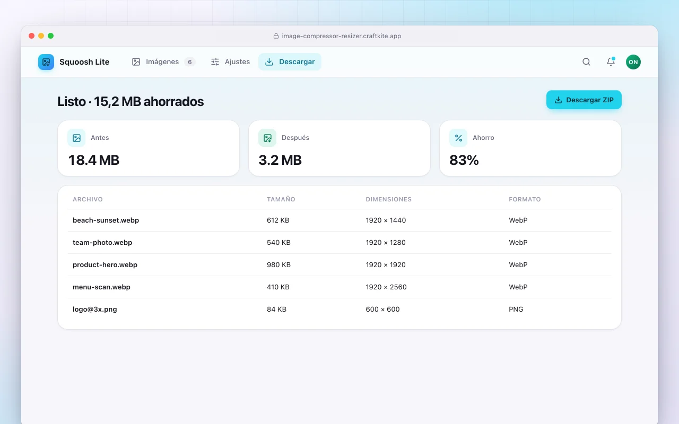
Task: Select the Descargar tab
Action: point(290,62)
